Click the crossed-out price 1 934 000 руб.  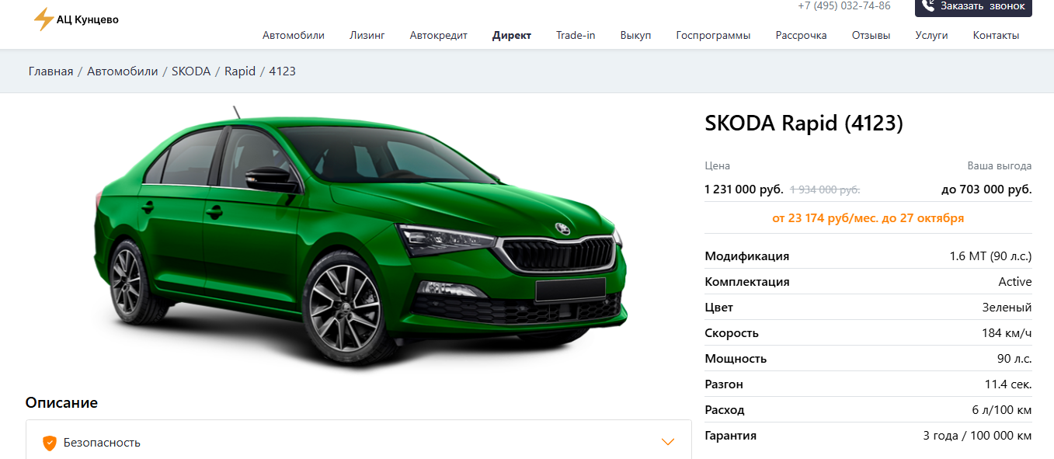pos(825,190)
